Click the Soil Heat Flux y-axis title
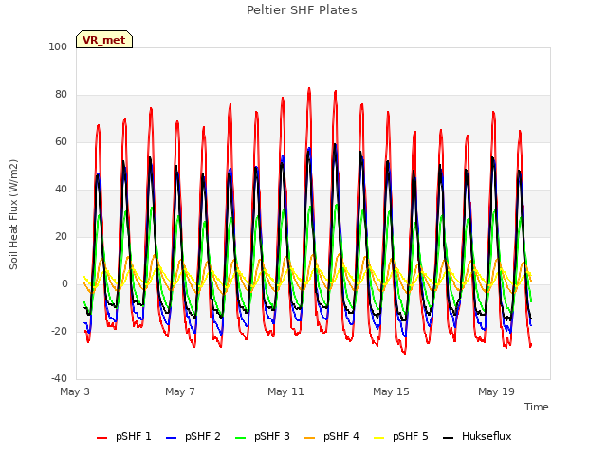Image resolution: width=607 pixels, height=455 pixels. click(13, 214)
